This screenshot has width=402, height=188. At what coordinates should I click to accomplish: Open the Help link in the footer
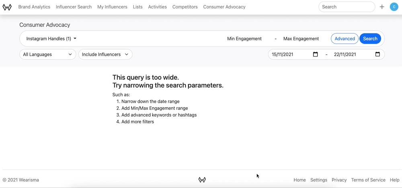(x=395, y=180)
